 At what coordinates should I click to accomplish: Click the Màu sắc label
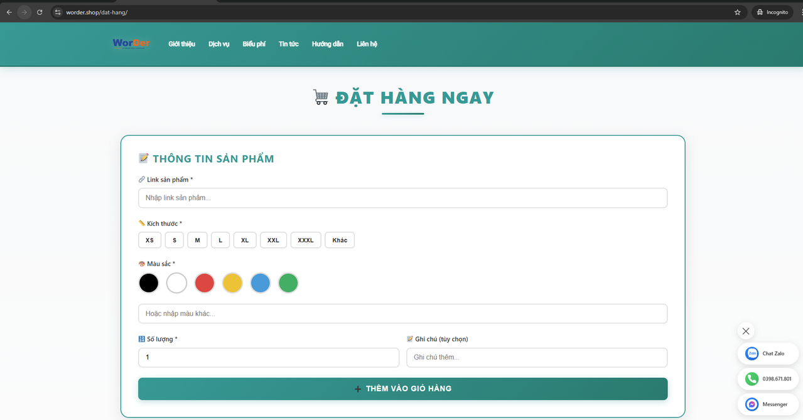point(161,264)
